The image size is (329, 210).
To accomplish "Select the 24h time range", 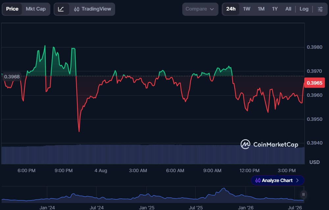I will click(231, 9).
